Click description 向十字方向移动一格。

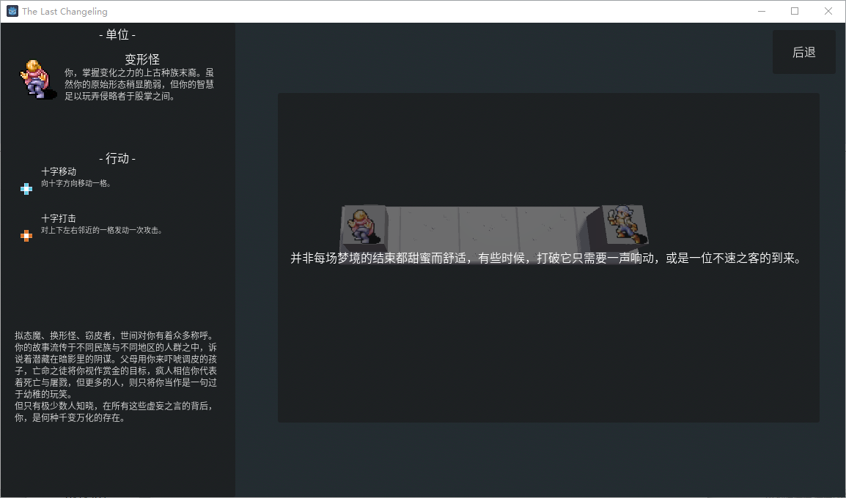(x=76, y=183)
